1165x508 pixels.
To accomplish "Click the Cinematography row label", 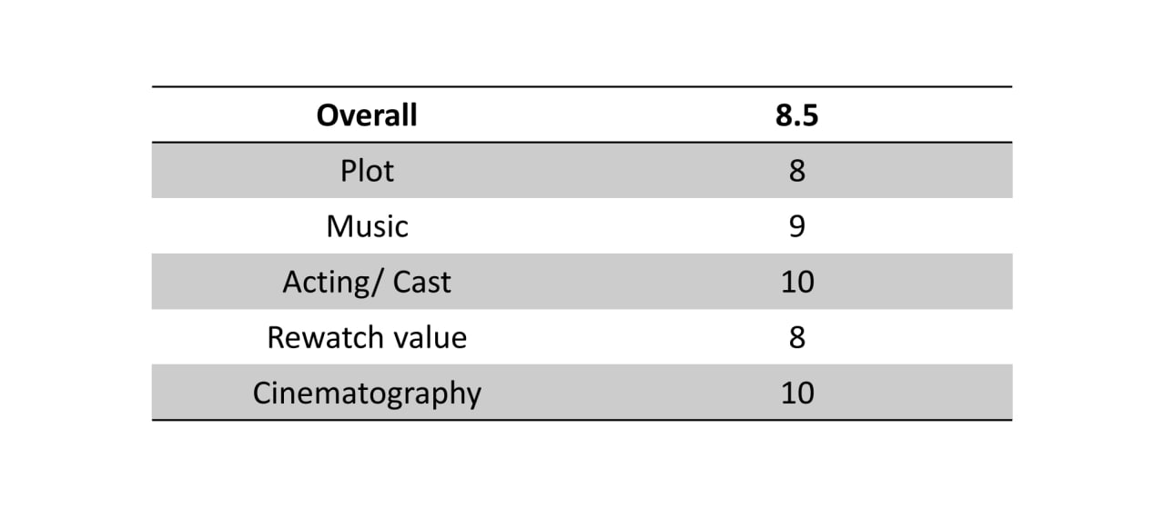I will point(367,393).
